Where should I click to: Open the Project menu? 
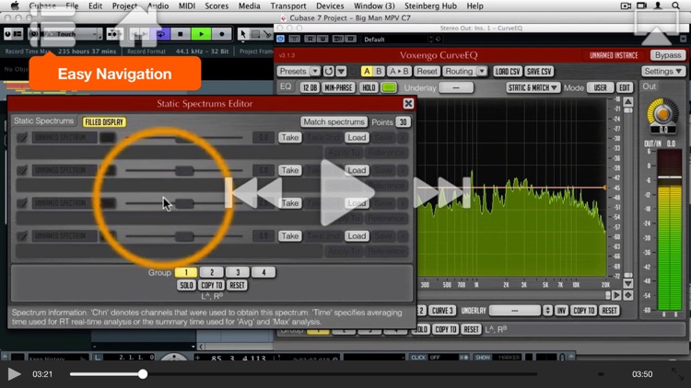[124, 6]
